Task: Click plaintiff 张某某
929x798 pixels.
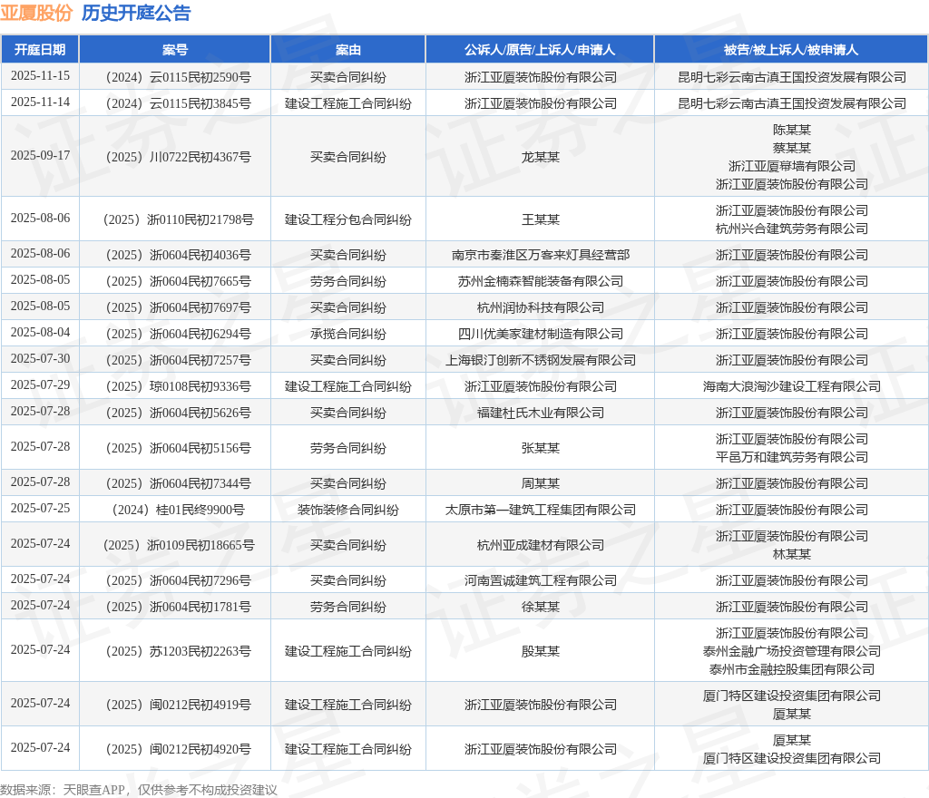Action: (x=540, y=448)
